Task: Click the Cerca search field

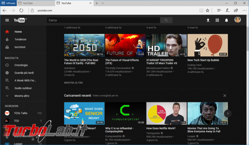Action: click(x=103, y=20)
